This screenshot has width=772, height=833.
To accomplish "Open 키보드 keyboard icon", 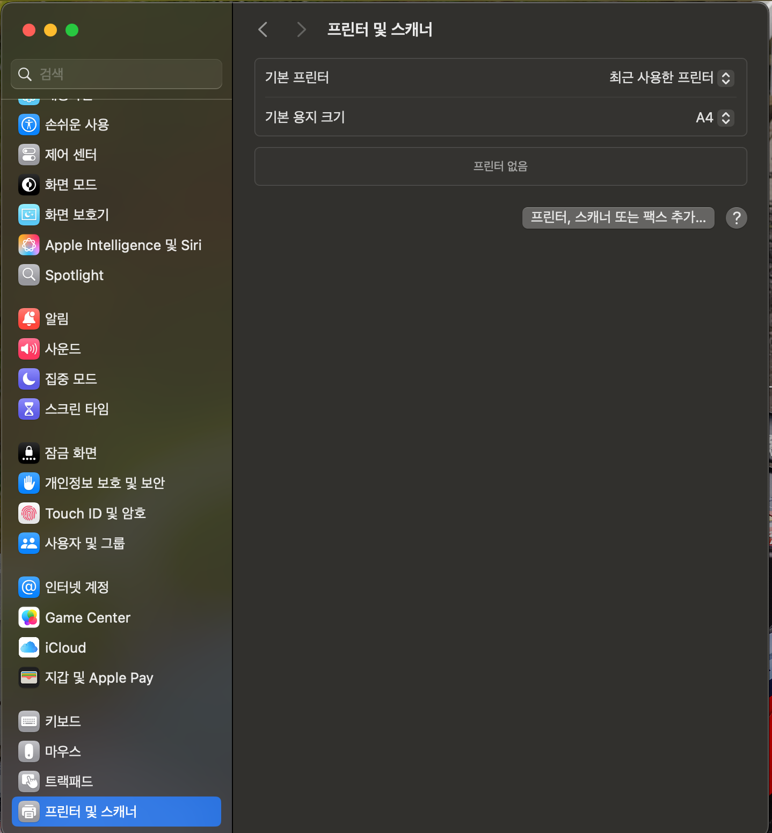I will pos(29,721).
